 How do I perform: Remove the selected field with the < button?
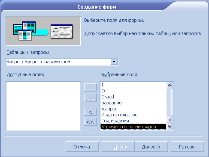pyautogui.click(x=91, y=112)
